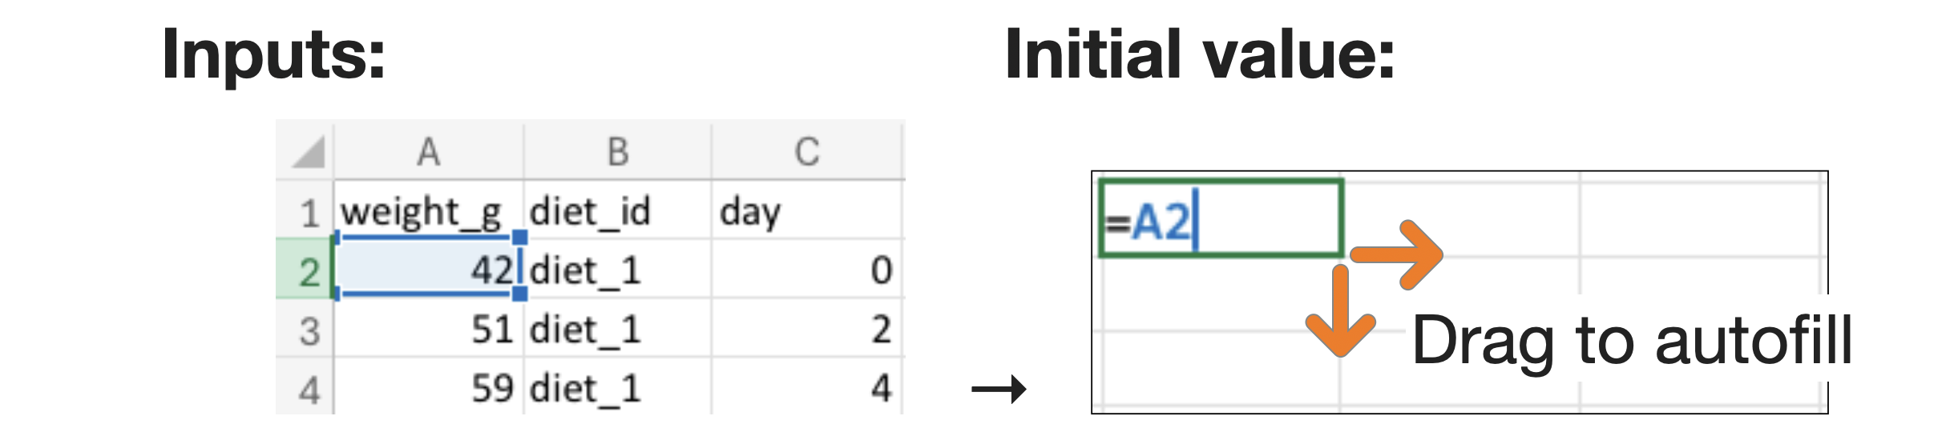The width and height of the screenshot is (1954, 448).
Task: Click the small black arrow between panels
Action: tap(999, 390)
